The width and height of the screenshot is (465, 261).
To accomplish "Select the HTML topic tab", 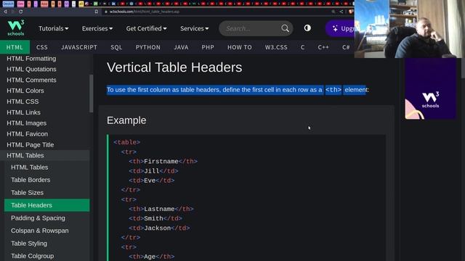I will tap(15, 47).
